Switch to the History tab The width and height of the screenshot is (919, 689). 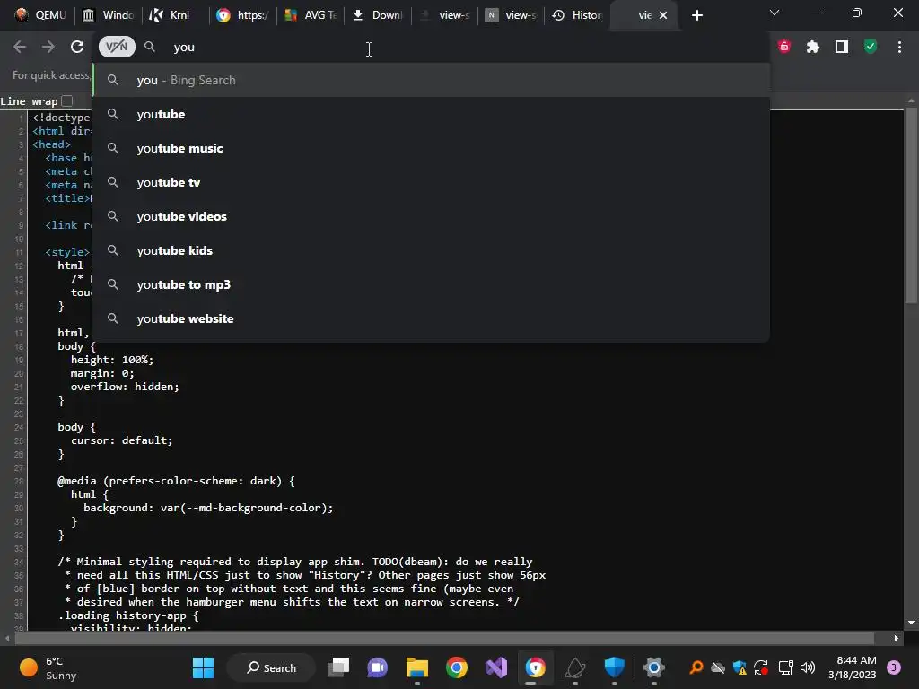coord(577,15)
